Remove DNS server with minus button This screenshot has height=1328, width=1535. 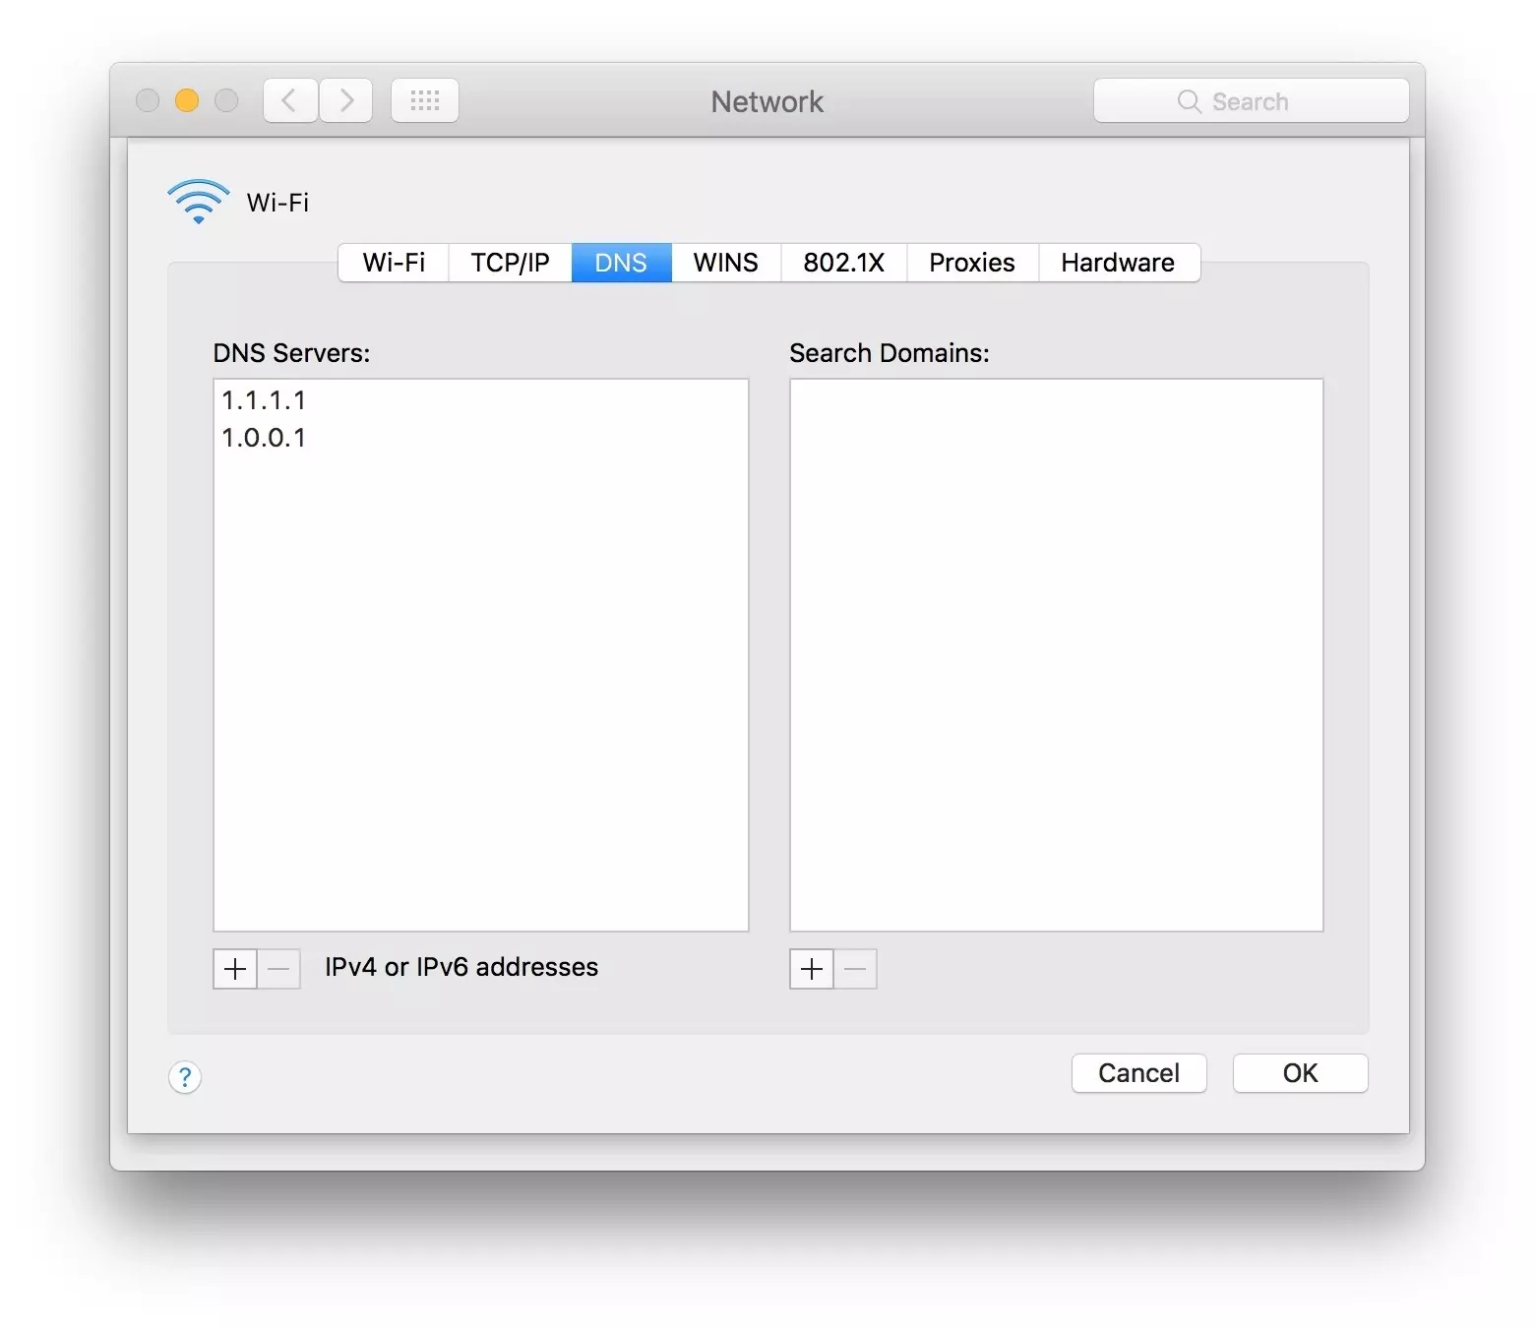(x=279, y=969)
